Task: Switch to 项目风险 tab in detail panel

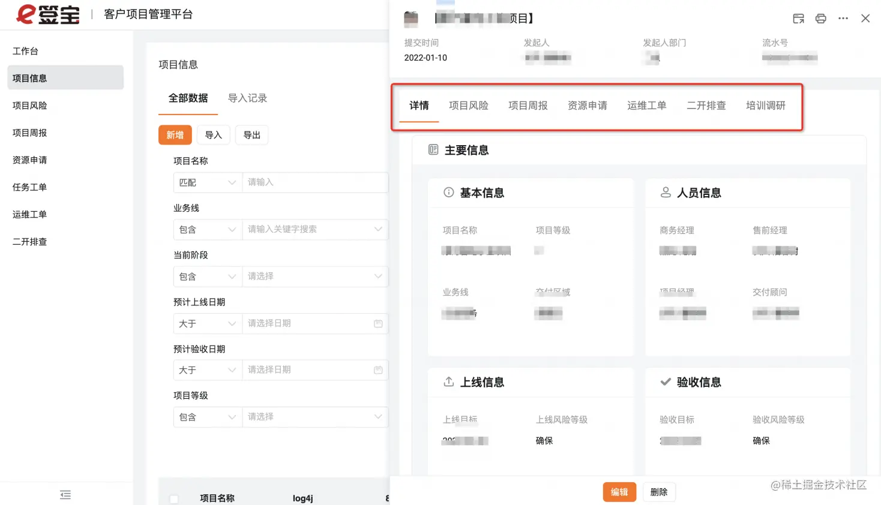Action: pos(469,106)
